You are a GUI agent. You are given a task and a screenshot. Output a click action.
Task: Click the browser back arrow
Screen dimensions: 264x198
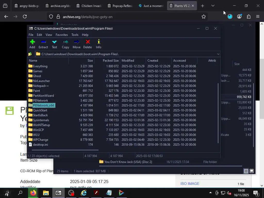click(6, 16)
